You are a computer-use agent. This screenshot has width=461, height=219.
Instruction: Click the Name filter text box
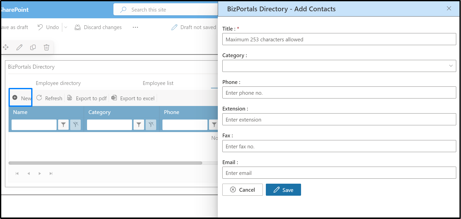tap(34, 125)
